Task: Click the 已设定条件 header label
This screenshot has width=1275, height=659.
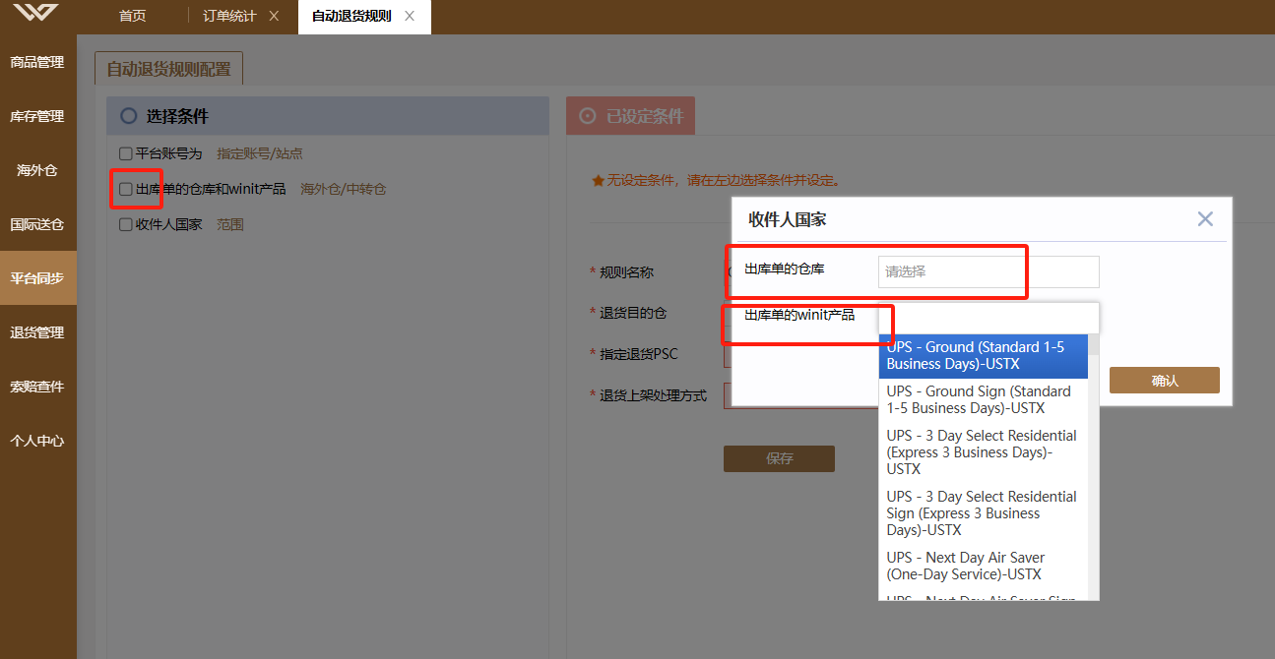Action: [x=645, y=116]
